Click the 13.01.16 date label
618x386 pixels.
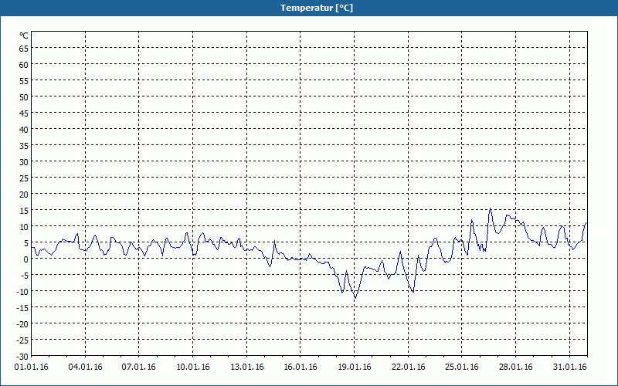(x=246, y=367)
